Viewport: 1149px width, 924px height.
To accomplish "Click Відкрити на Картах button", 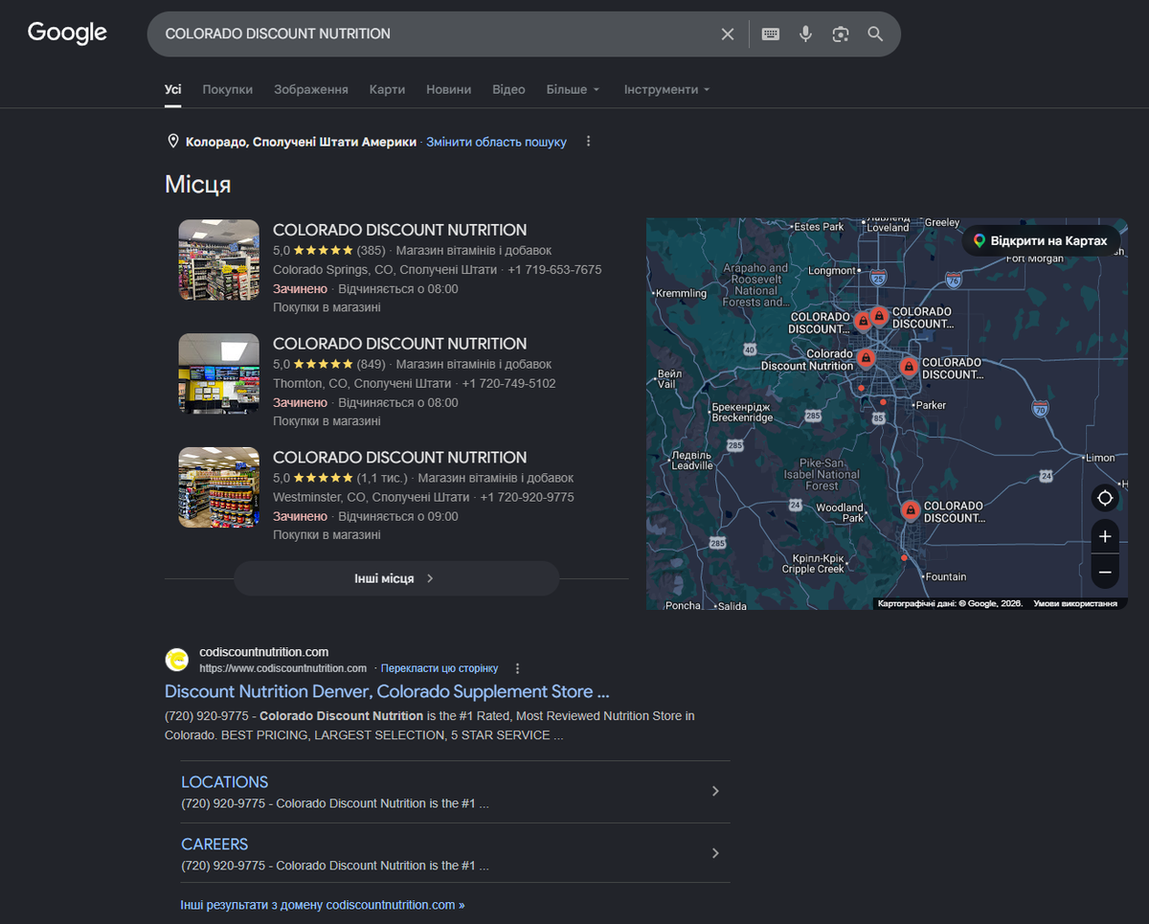I will (1040, 241).
